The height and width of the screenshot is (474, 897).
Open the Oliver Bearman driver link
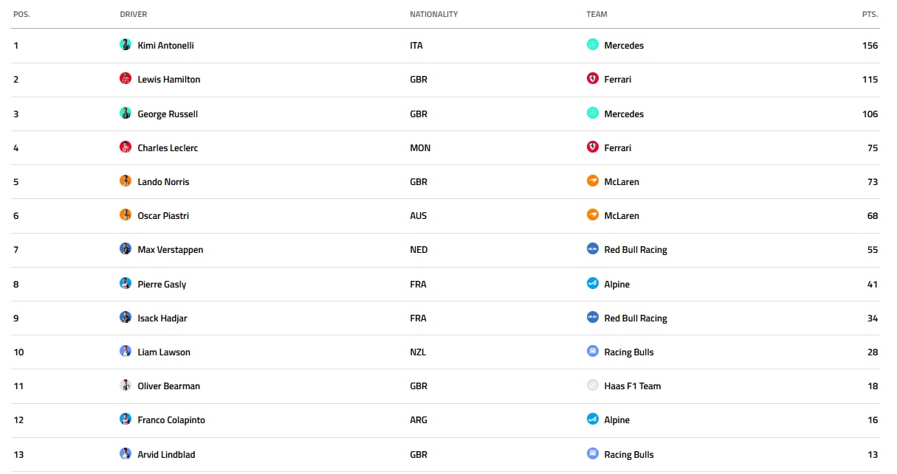[x=169, y=386]
